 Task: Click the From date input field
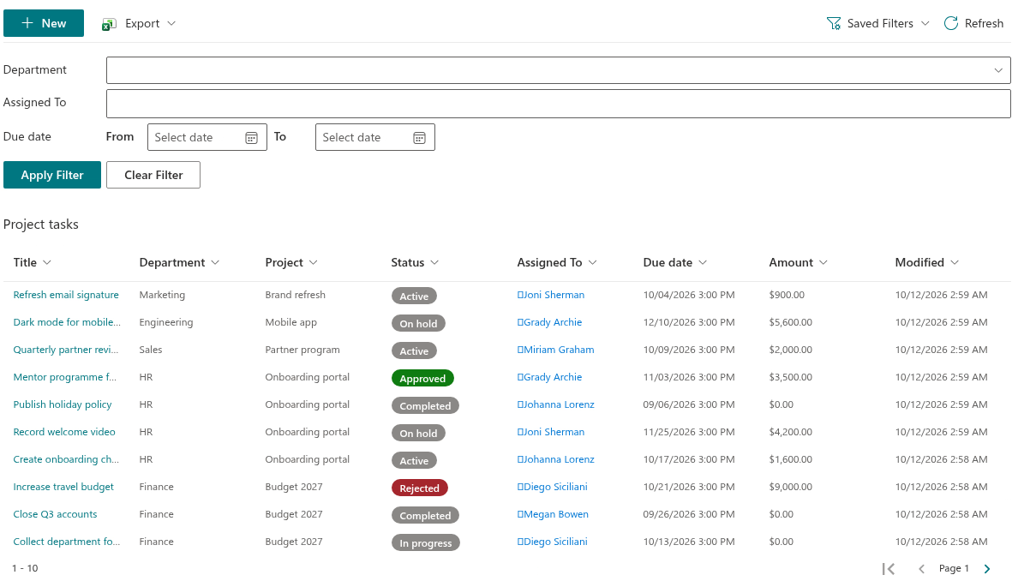tap(207, 137)
